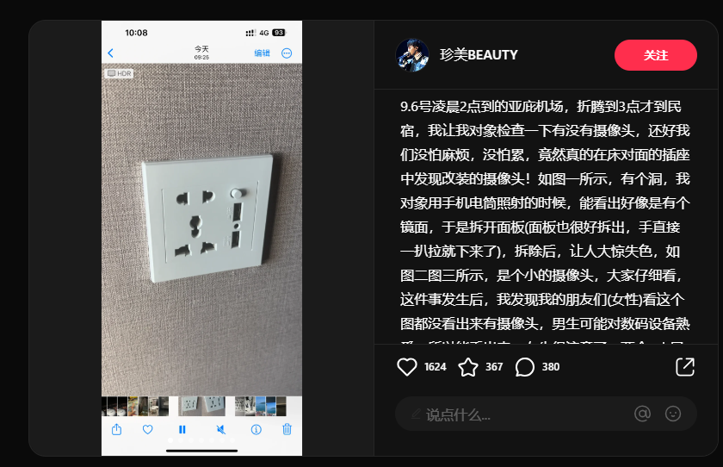Pause playback with the pause button
The width and height of the screenshot is (723, 467).
[x=182, y=430]
